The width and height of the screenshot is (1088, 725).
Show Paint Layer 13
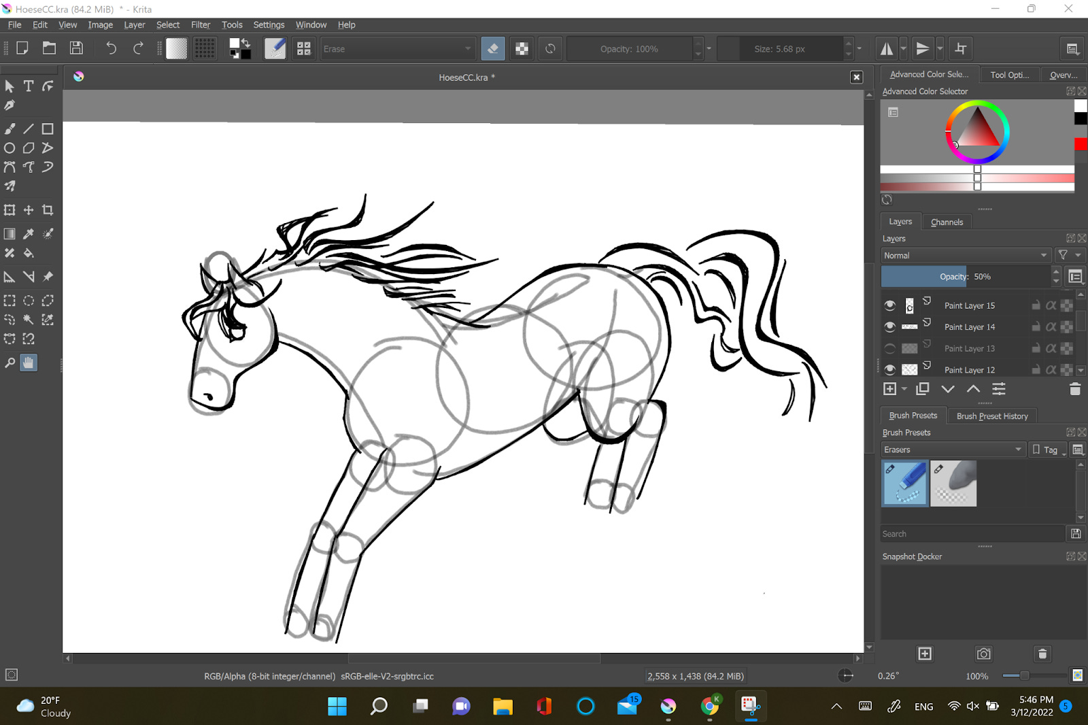click(x=889, y=348)
